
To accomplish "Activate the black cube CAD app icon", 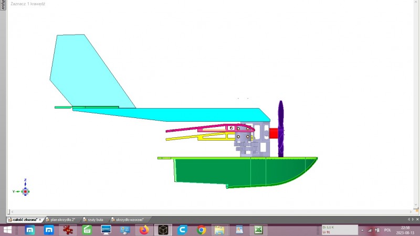I will pyautogui.click(x=163, y=230).
